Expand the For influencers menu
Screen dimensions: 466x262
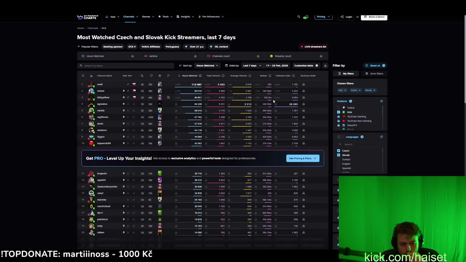point(211,17)
